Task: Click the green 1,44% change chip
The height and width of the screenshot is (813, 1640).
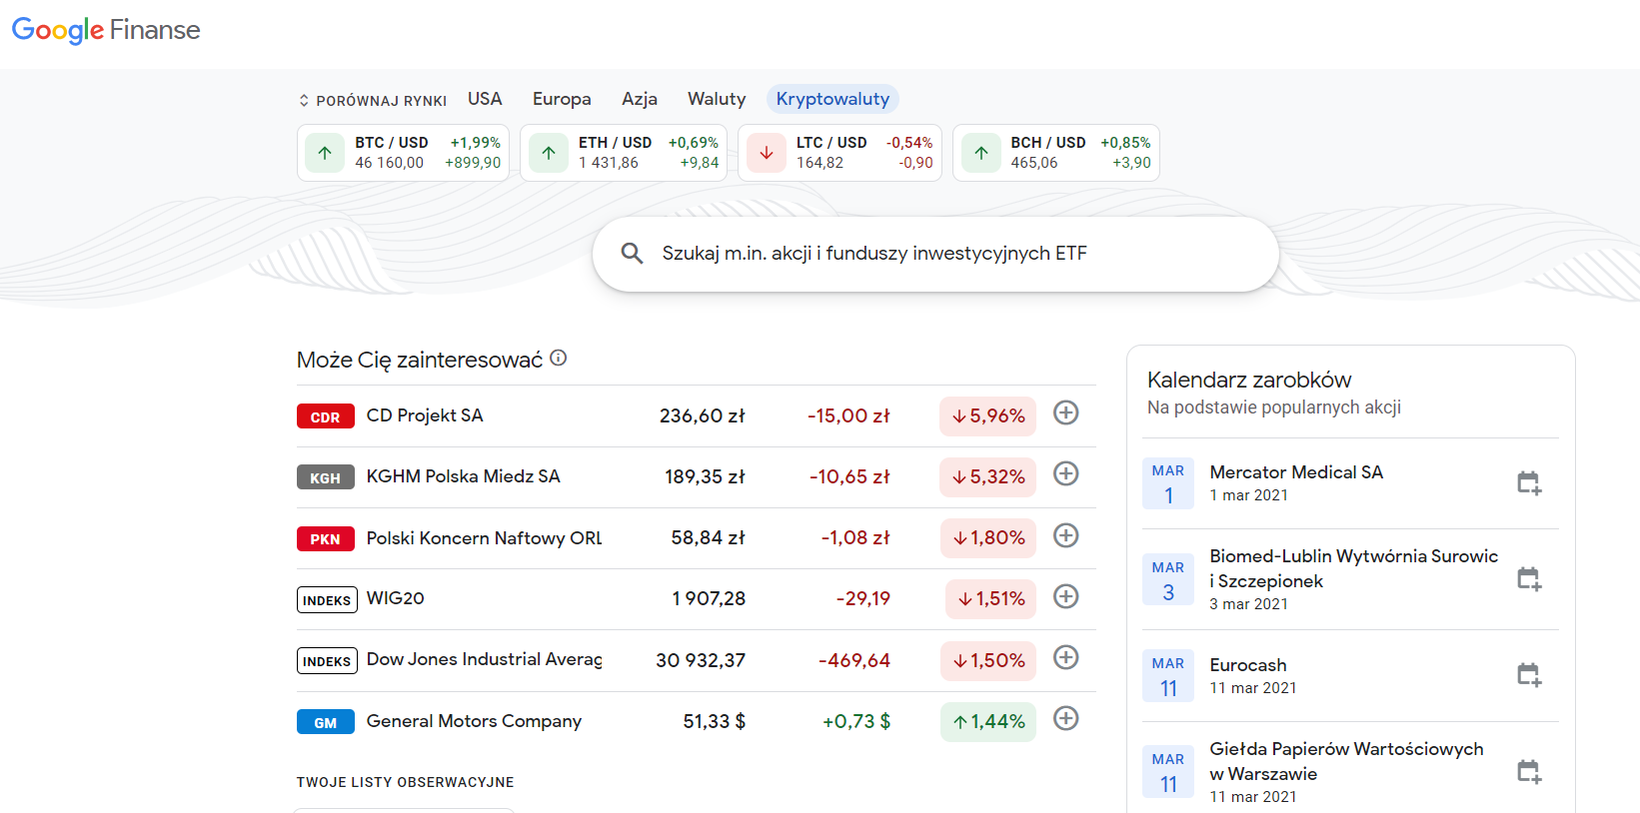Action: [988, 721]
